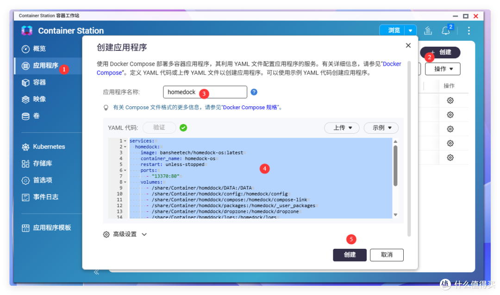500x295 pixels.
Task: Click the 应用程序名称 input field
Action: (x=205, y=92)
